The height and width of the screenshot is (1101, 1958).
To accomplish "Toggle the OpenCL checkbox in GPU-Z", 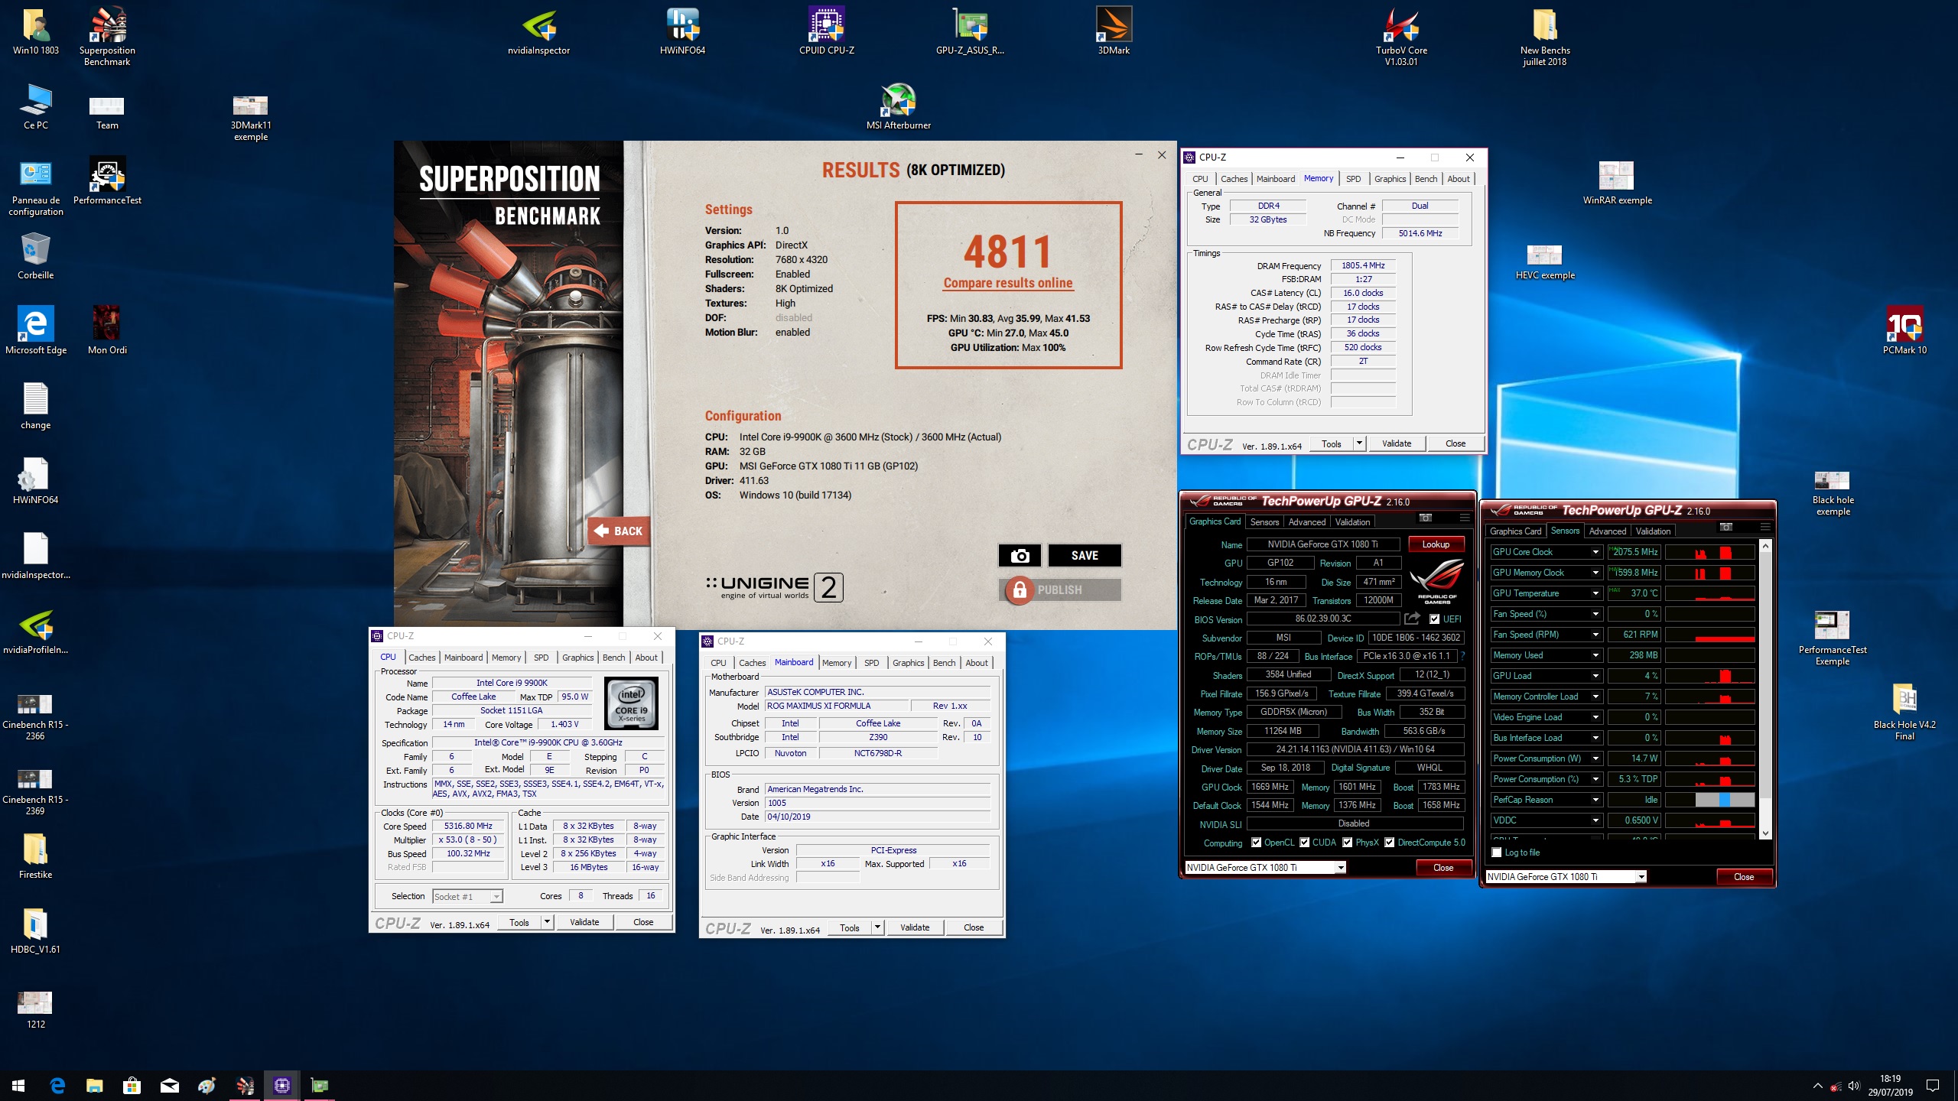I will [1256, 843].
